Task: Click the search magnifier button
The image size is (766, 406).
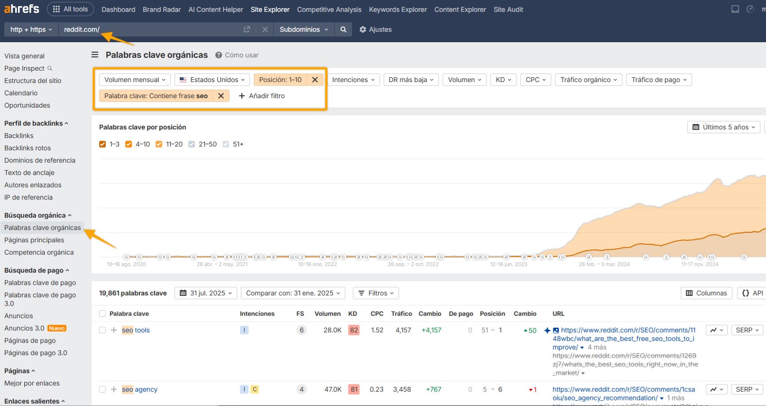Action: click(343, 29)
